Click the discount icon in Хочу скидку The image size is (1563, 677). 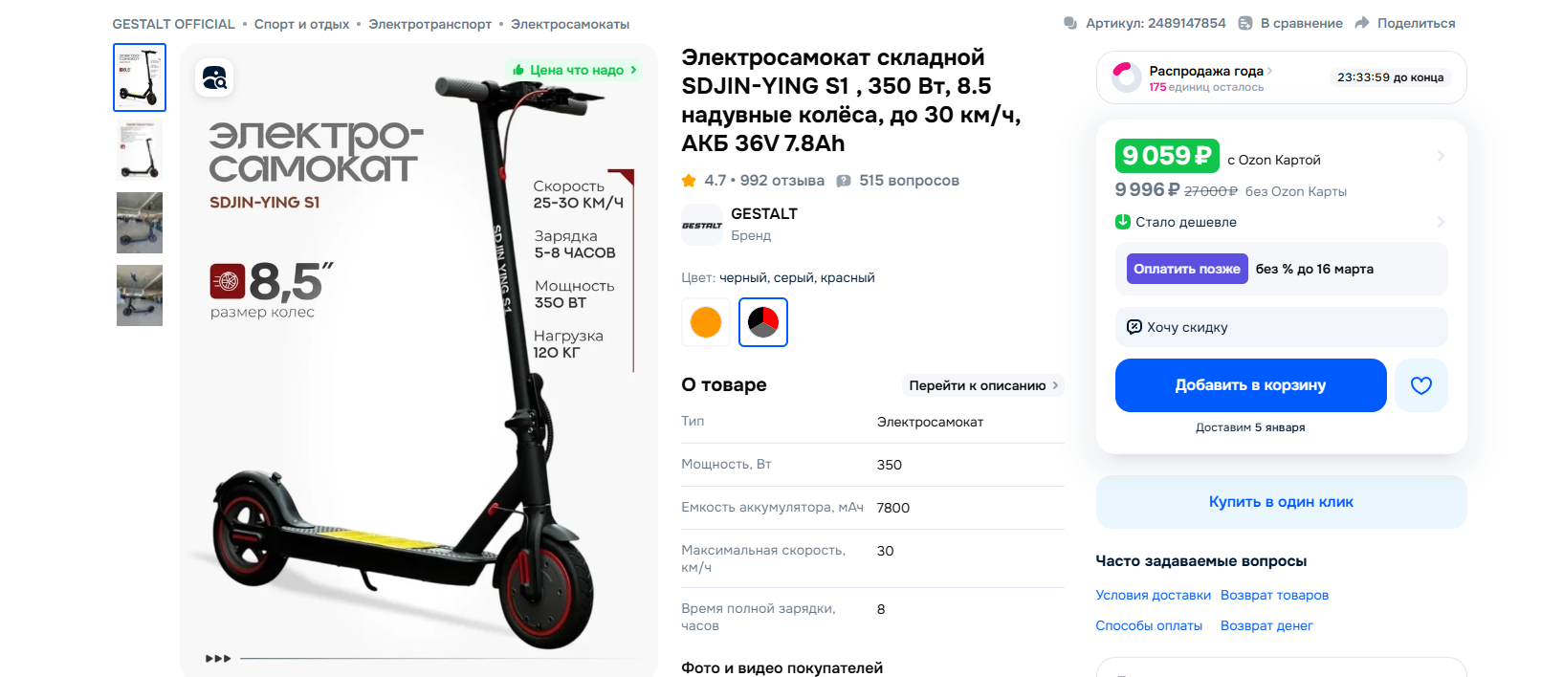1134,327
